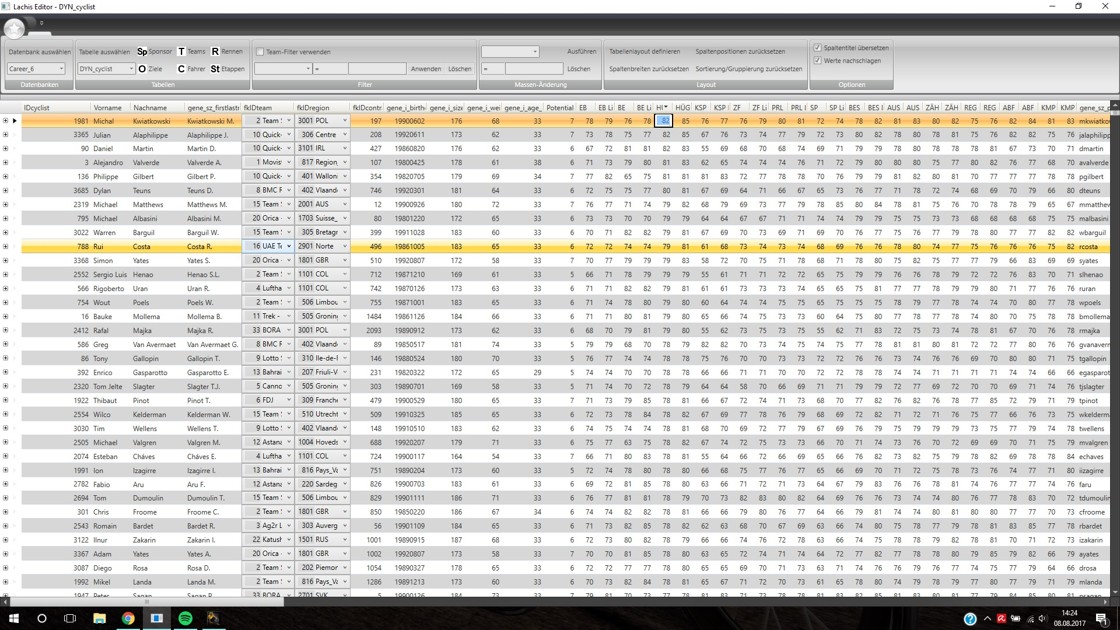Click the star application menu orb
The width and height of the screenshot is (1120, 630).
pyautogui.click(x=15, y=27)
